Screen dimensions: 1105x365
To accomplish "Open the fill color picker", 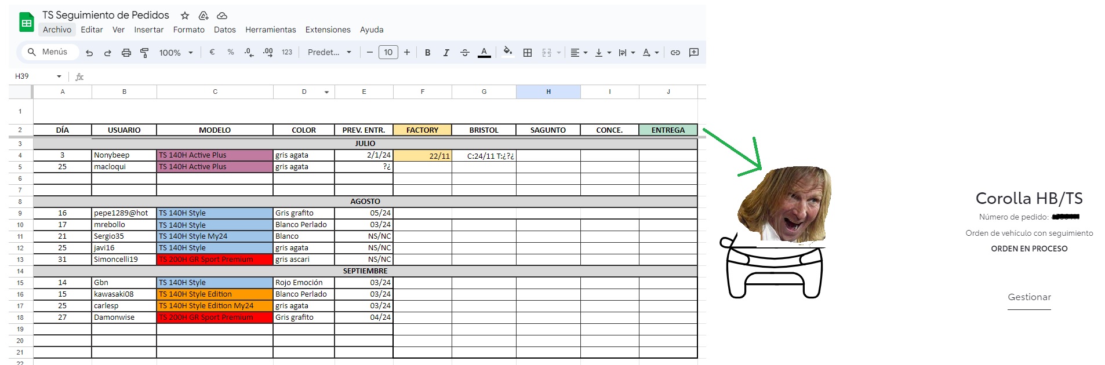I will pyautogui.click(x=508, y=52).
